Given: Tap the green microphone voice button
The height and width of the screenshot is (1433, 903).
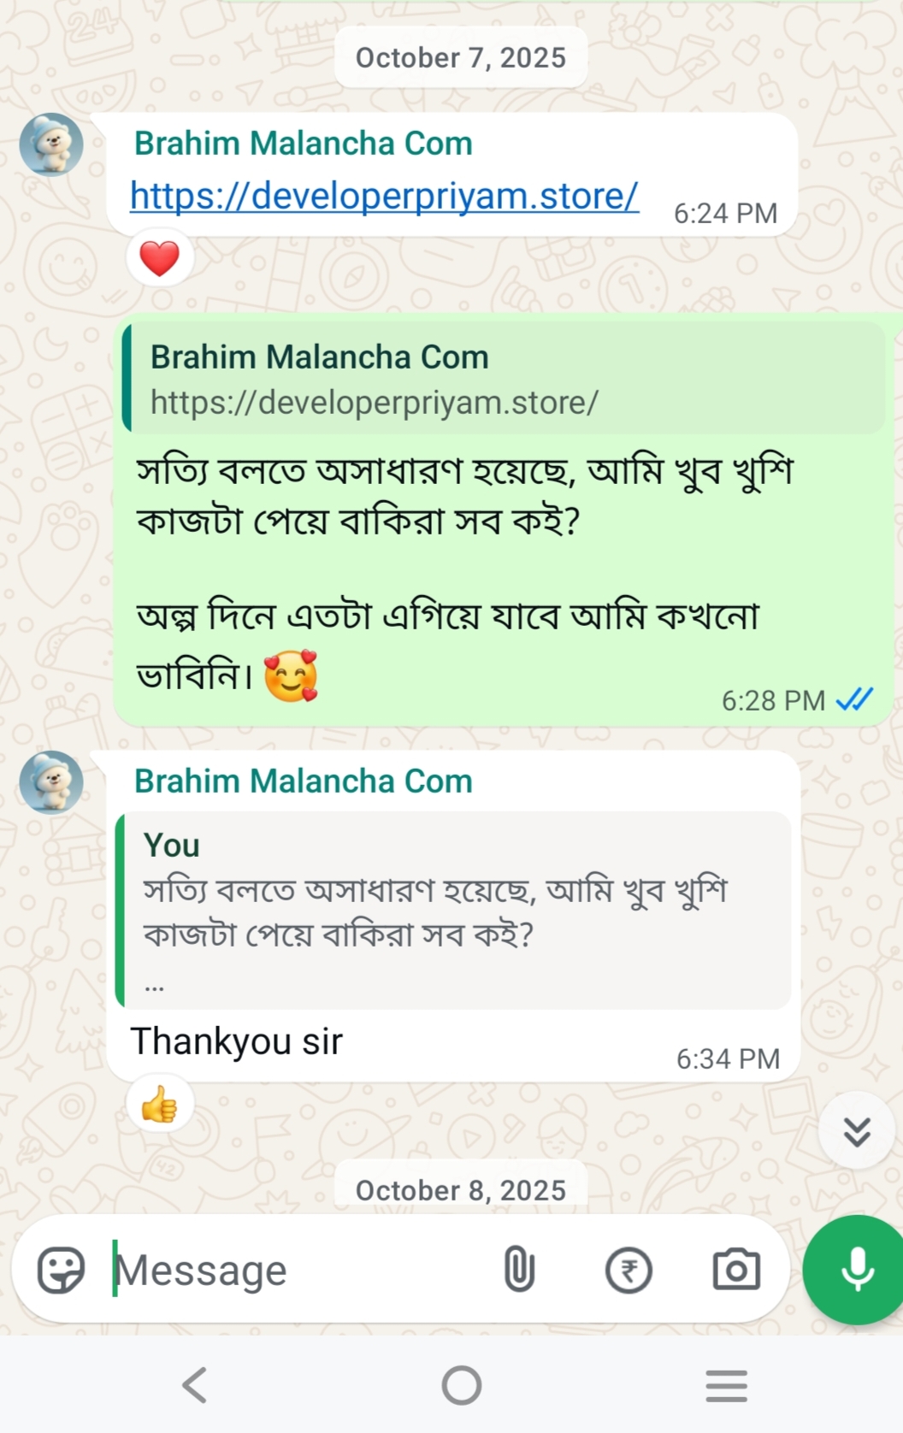Looking at the screenshot, I should click(x=856, y=1270).
